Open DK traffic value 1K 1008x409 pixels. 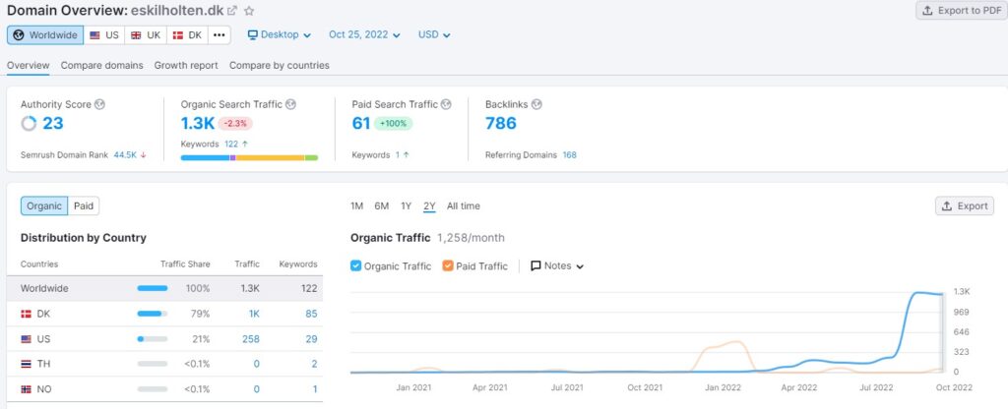point(254,314)
